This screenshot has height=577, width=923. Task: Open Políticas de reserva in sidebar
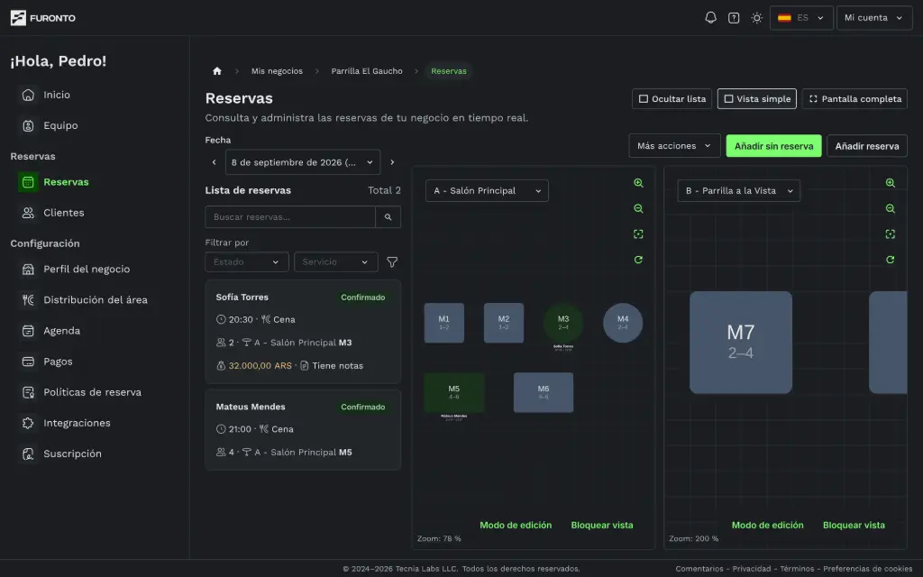pos(93,392)
